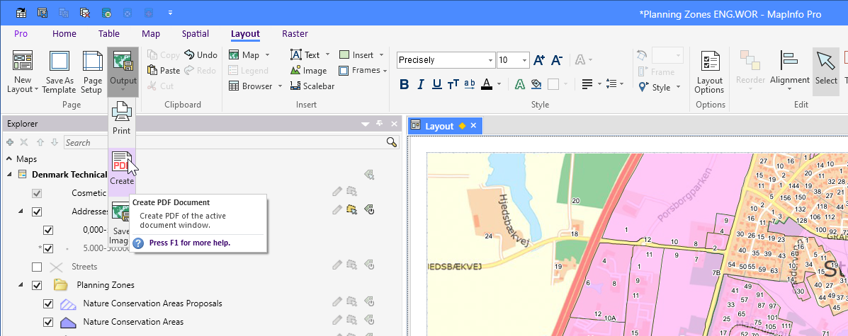Open Layout Options
This screenshot has width=848, height=336.
[x=710, y=72]
